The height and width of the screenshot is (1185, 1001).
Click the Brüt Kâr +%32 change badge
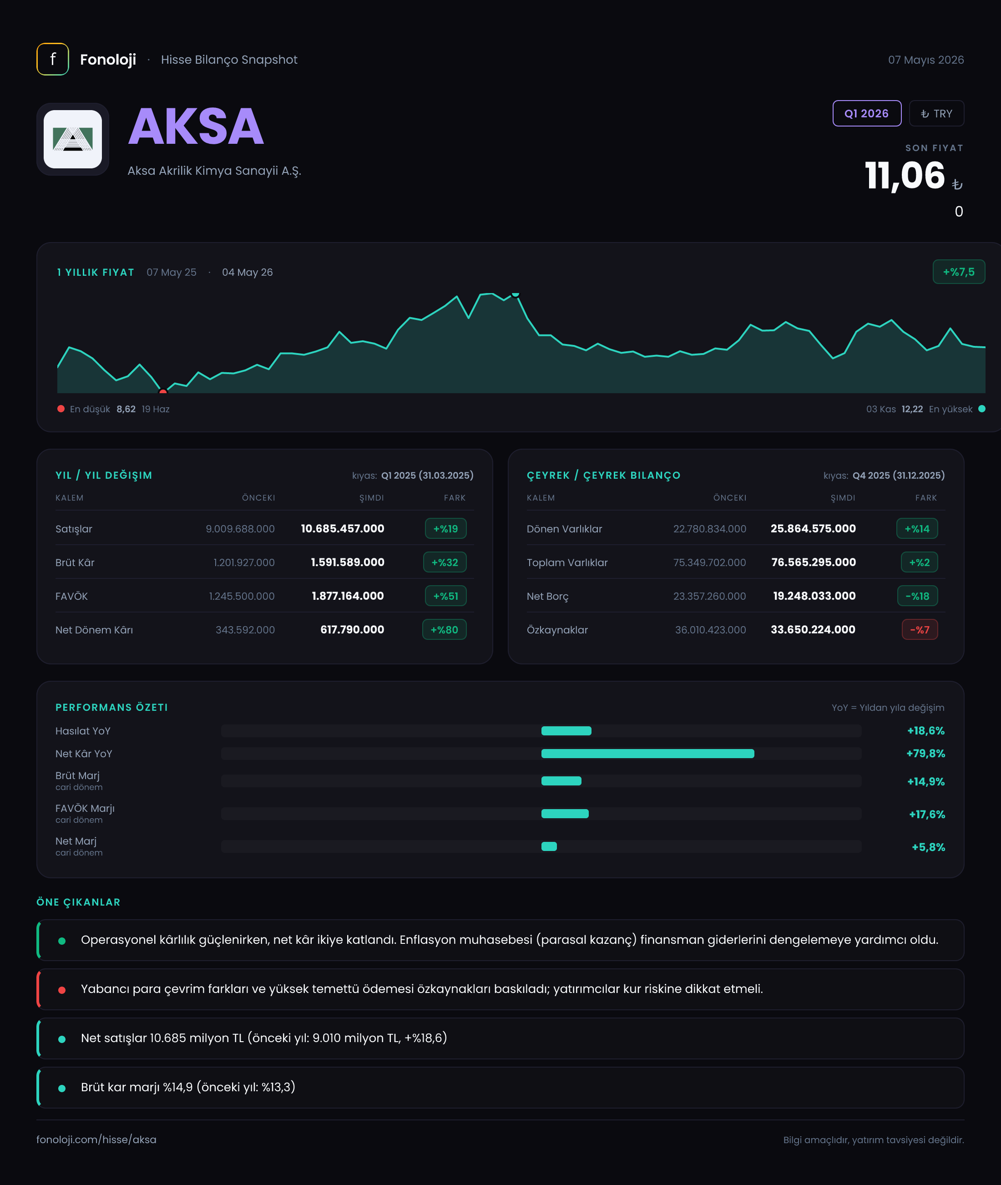(x=445, y=562)
